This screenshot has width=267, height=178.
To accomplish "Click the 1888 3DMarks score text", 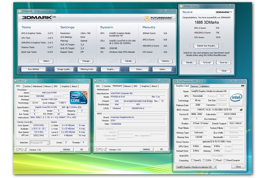I will [207, 22].
